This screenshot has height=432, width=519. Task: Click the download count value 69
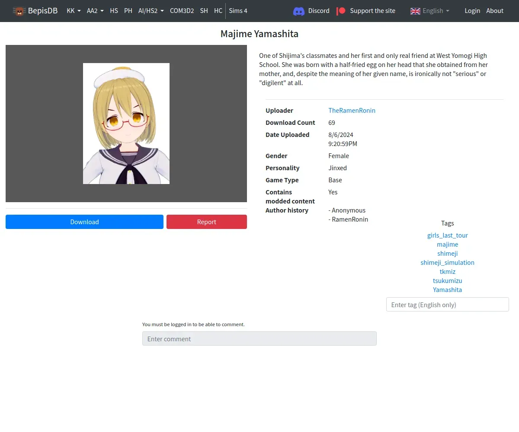pos(332,123)
